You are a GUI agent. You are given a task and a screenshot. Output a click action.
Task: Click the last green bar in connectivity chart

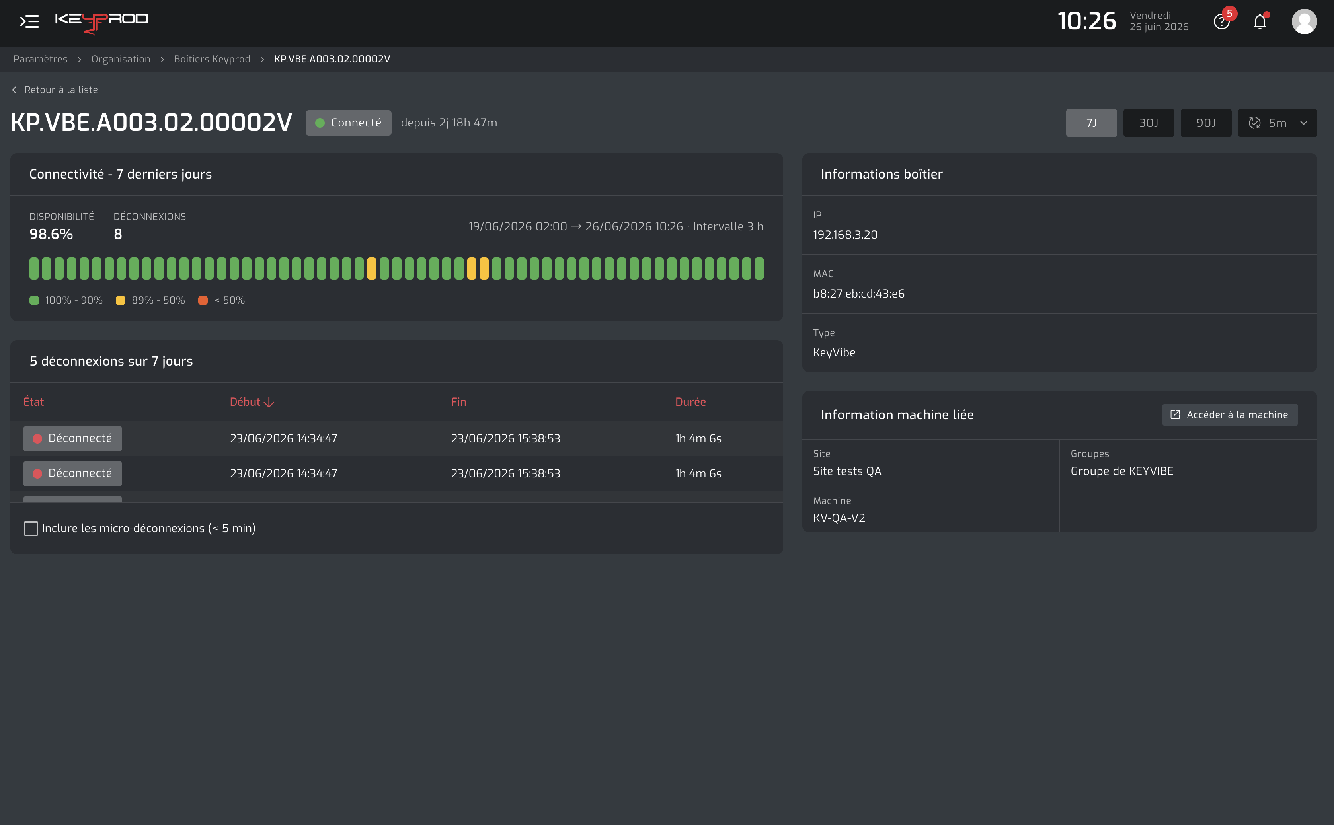coord(759,269)
